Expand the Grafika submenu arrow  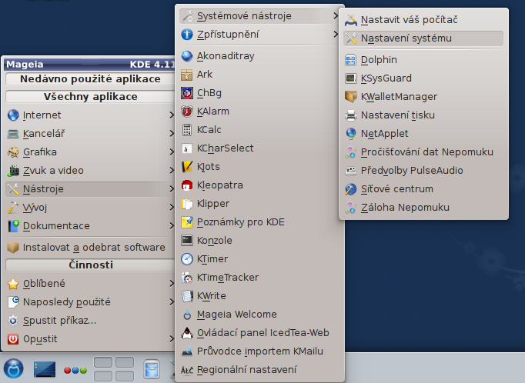pyautogui.click(x=172, y=152)
